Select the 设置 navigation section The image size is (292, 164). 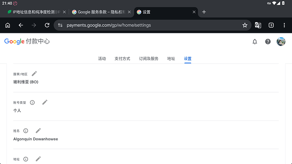(188, 59)
